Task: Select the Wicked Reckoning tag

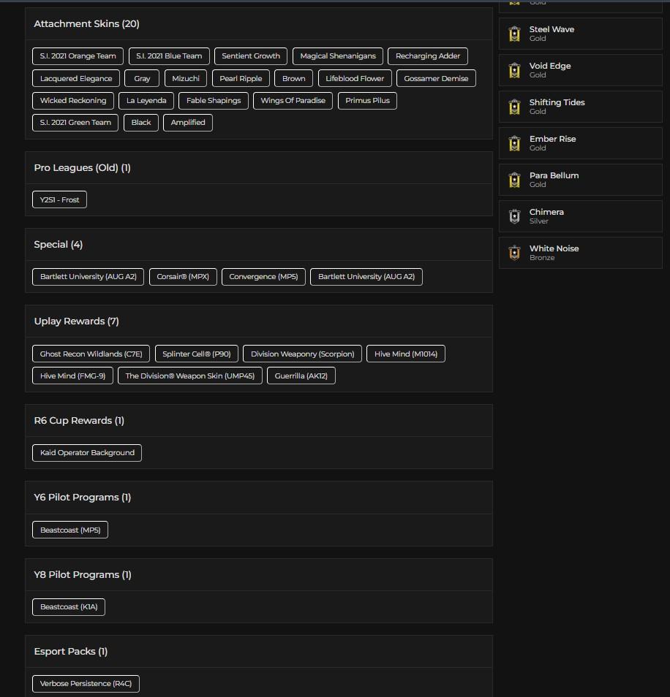Action: (x=73, y=101)
